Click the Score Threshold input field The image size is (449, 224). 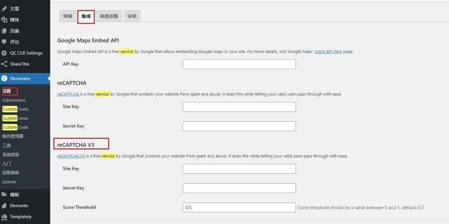click(239, 207)
